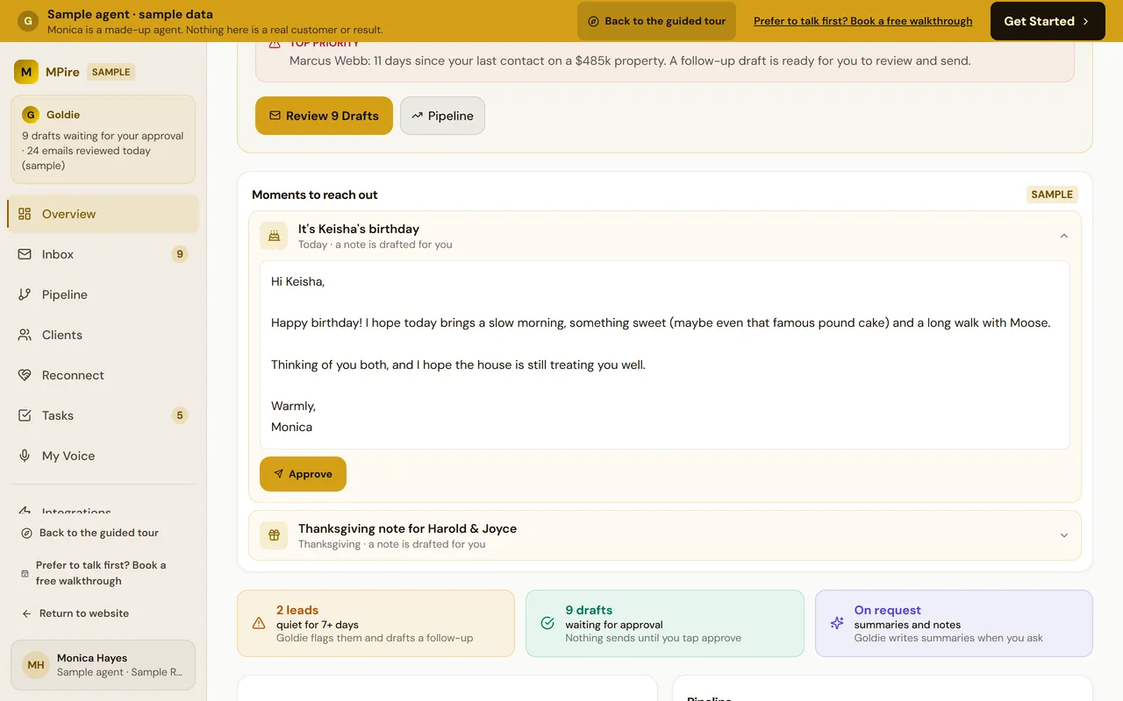Screen dimensions: 1123x701
Task: Click the Goldie drafts summary card
Action: tap(104, 139)
